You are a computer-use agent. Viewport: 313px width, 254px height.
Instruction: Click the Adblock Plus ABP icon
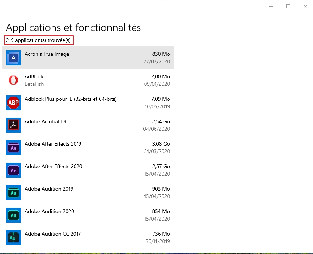point(13,103)
